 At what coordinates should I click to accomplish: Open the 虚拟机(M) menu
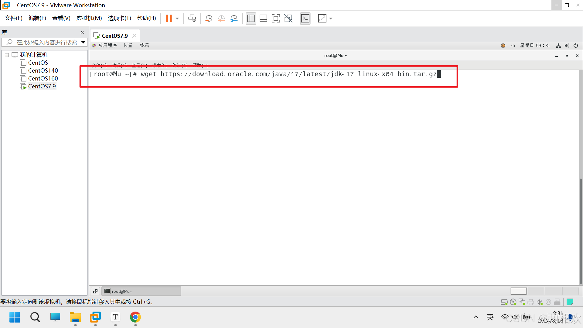89,18
